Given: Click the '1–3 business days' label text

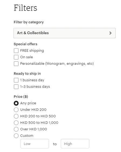Looking at the screenshot, I should (35, 87).
